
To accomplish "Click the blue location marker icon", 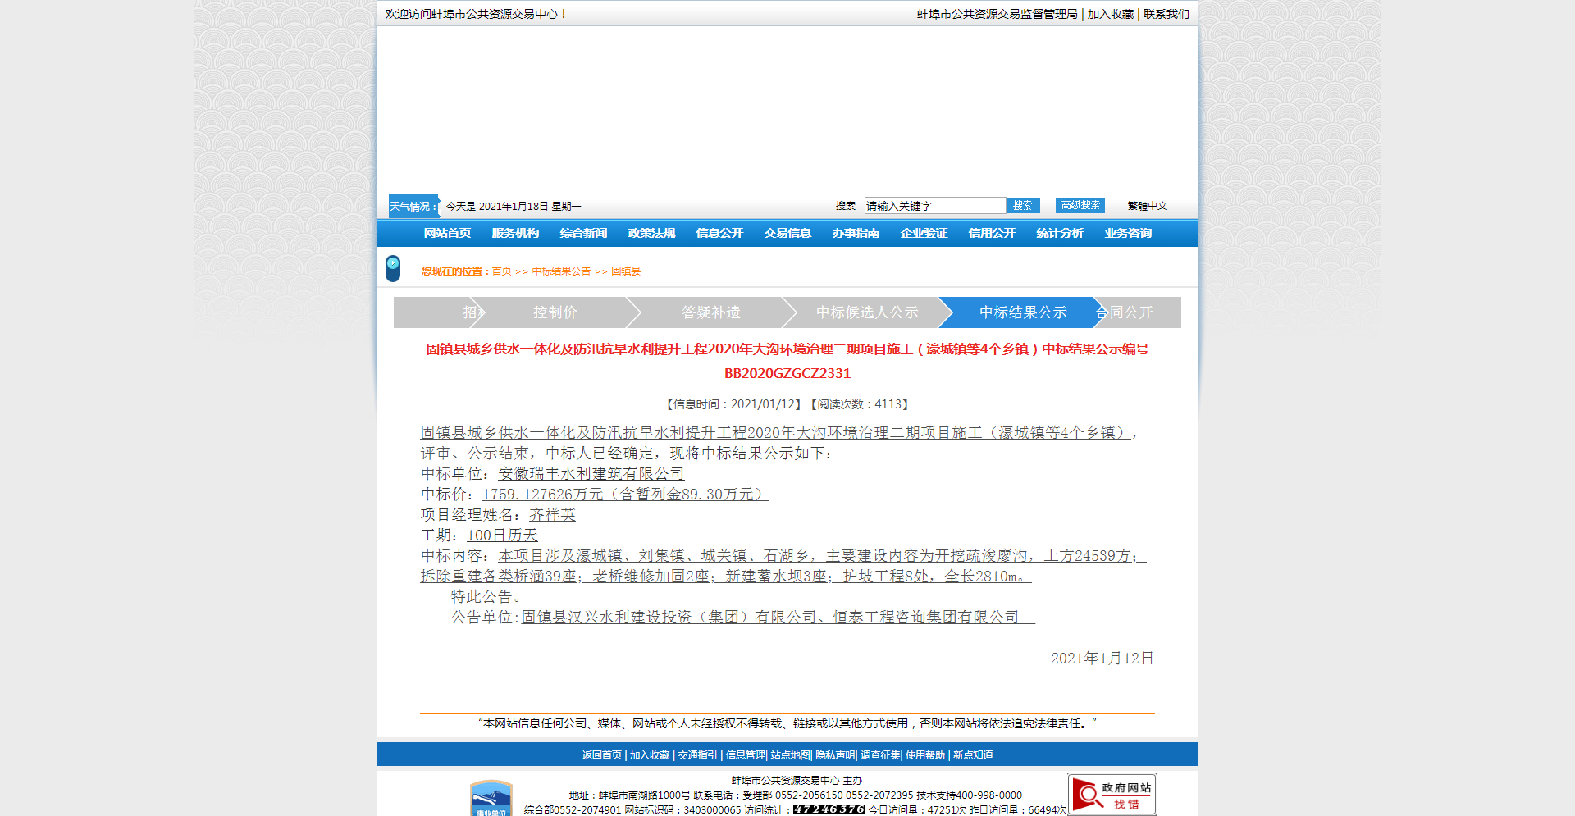I will pos(393,268).
